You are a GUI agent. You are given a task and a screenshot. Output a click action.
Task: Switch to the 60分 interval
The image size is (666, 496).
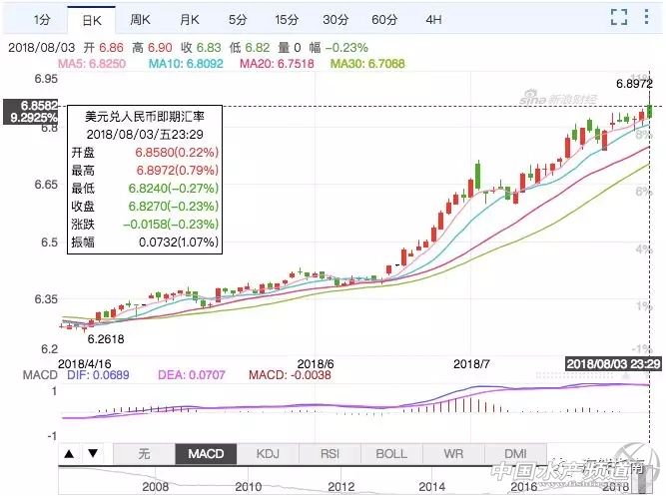[x=384, y=19]
